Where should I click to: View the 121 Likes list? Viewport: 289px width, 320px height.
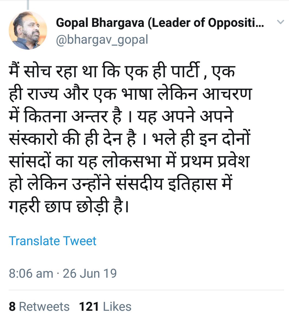tap(105, 307)
